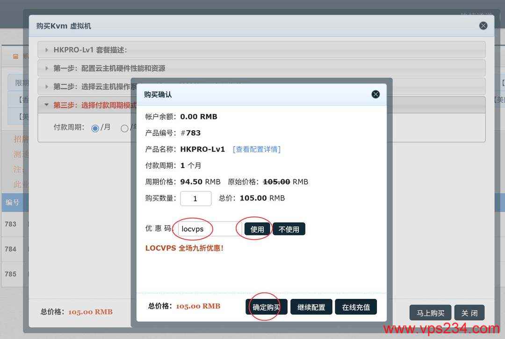Click 继续配置 to continue configuring

[x=311, y=306]
